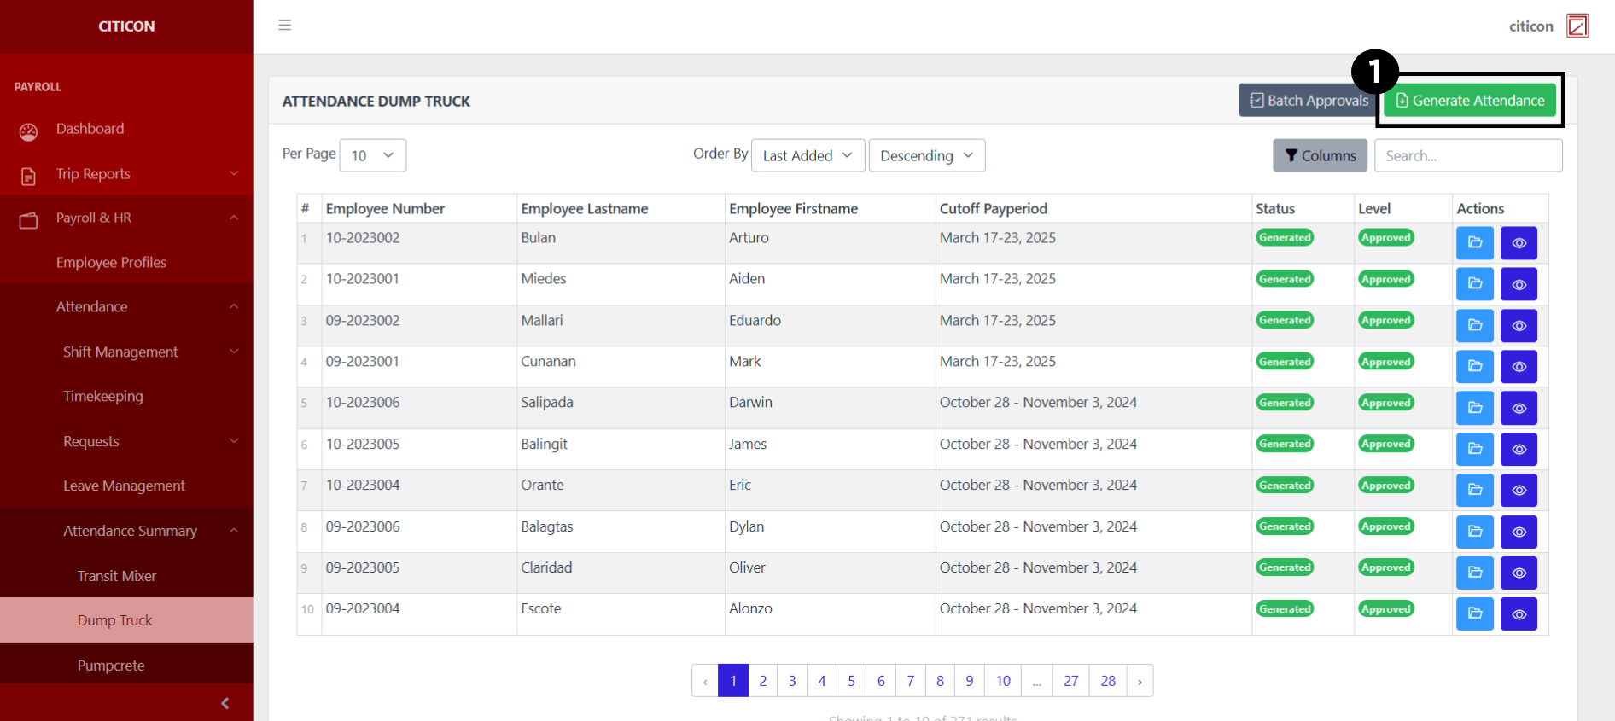Select Employee Profiles in sidebar
This screenshot has width=1615, height=721.
[111, 263]
